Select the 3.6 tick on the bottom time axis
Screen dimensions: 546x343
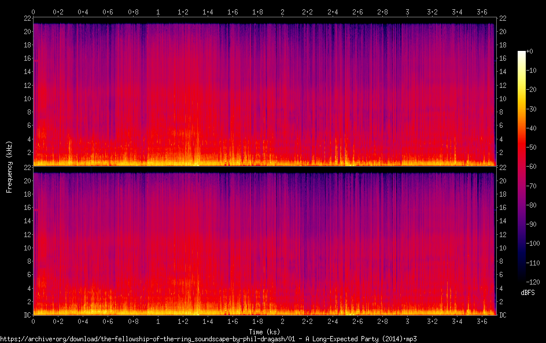click(482, 321)
